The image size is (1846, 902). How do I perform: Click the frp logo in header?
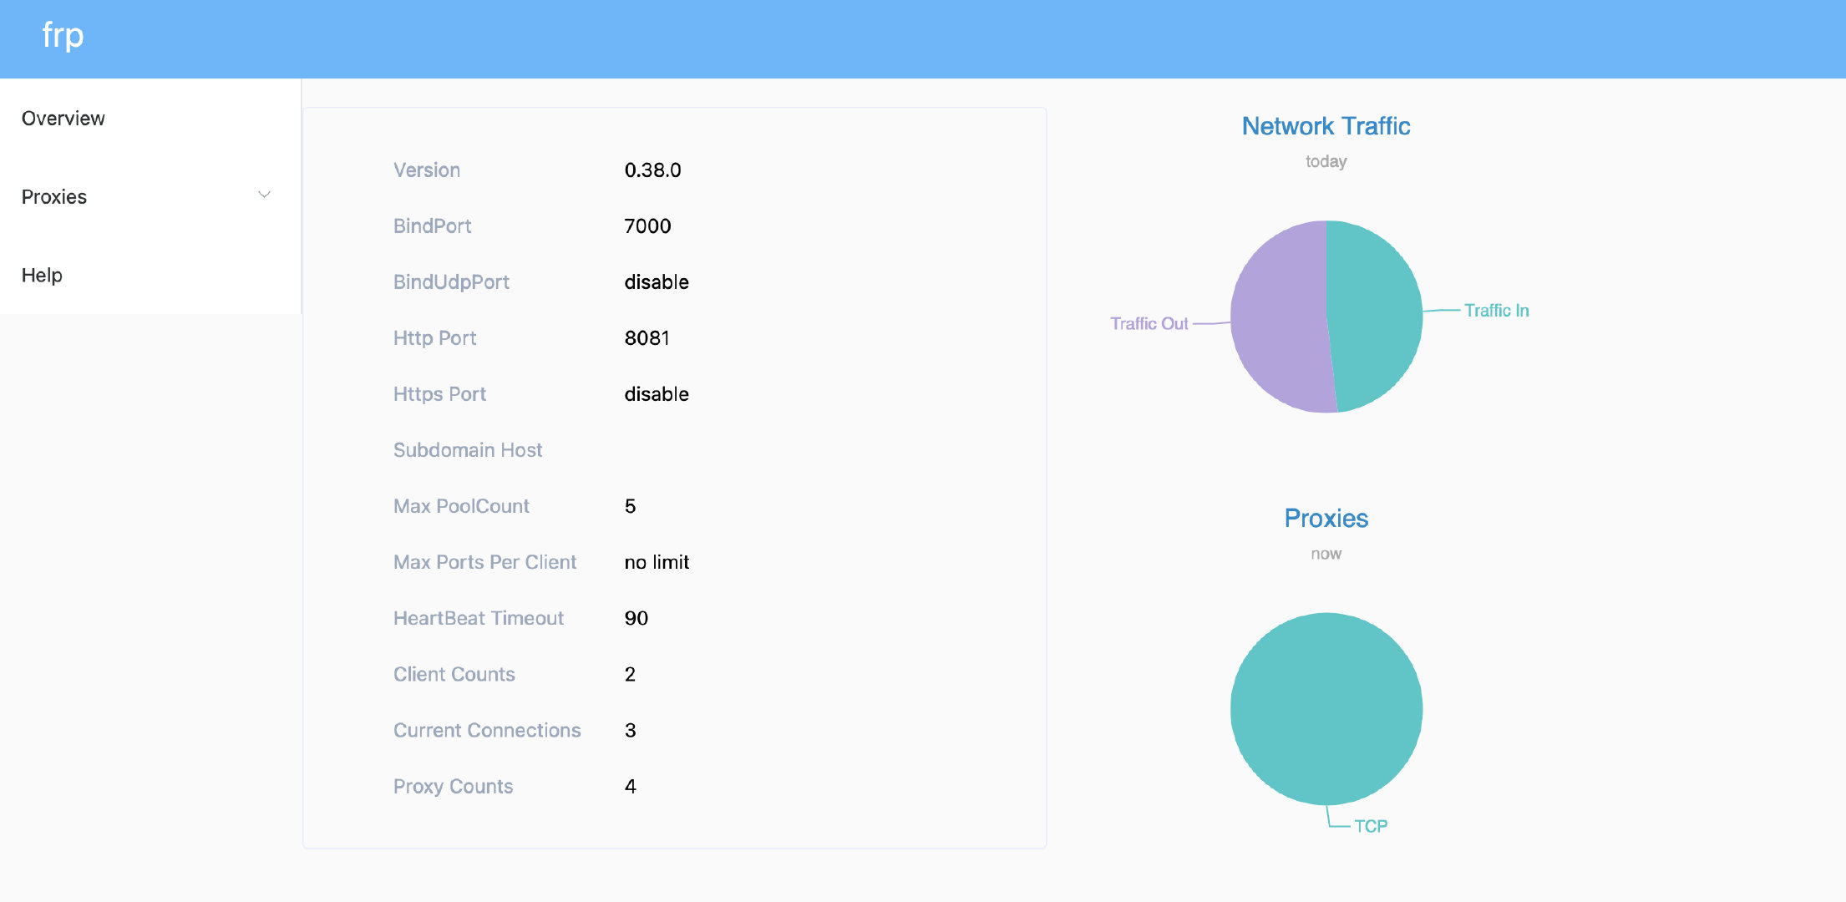tap(63, 35)
